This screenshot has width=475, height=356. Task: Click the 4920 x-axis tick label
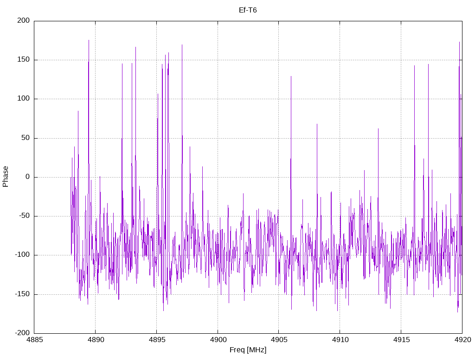(462, 340)
